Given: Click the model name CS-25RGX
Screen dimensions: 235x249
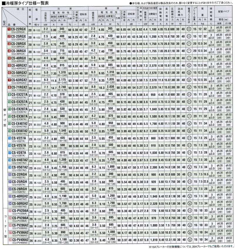Looking at the screenshot, I should (x=19, y=36).
